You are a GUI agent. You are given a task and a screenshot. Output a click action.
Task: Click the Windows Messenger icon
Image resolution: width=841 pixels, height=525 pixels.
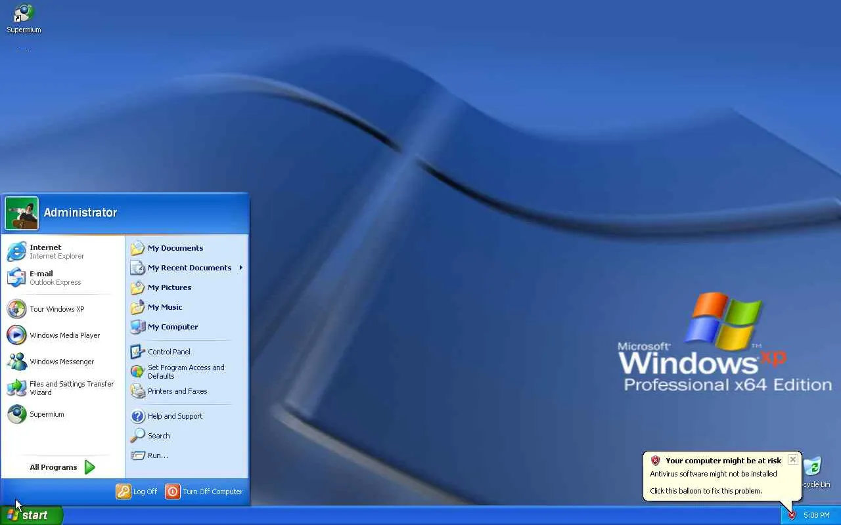[x=16, y=362]
